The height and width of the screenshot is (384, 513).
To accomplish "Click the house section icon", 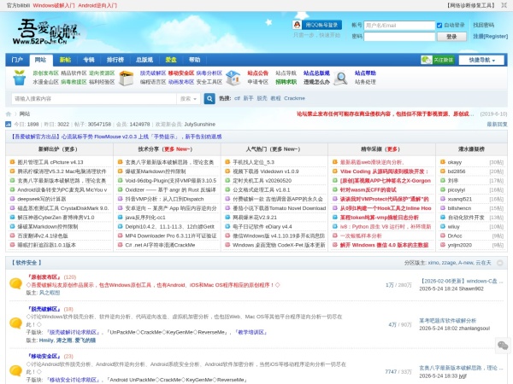I will [233, 78].
